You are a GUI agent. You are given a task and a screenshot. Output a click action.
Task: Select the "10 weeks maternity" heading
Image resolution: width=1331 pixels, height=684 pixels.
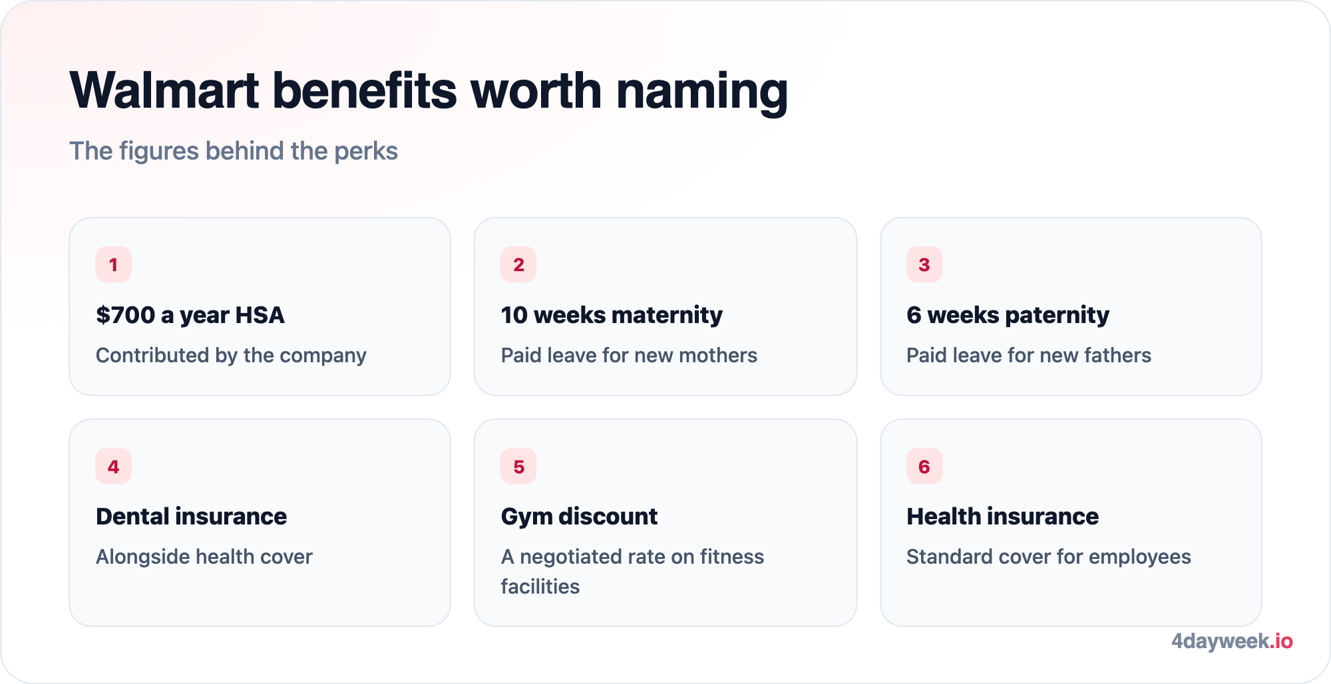(612, 315)
